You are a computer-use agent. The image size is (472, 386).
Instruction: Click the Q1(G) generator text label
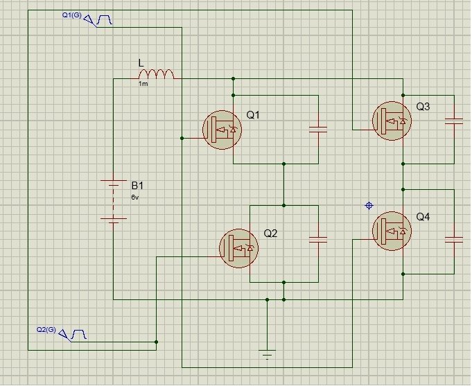(x=72, y=15)
